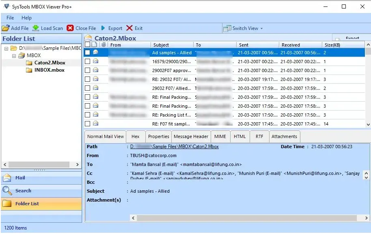Click the Folder List icon in sidebar
Viewport: 371px width, 234px height.
pyautogui.click(x=7, y=204)
